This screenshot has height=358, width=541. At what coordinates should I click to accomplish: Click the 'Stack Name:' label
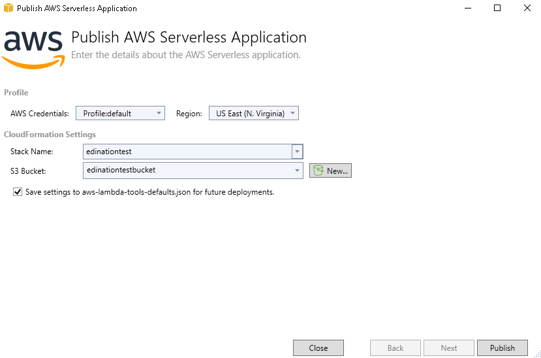31,152
